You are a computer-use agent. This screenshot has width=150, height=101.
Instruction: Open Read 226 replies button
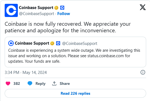pyautogui.click(x=75, y=93)
